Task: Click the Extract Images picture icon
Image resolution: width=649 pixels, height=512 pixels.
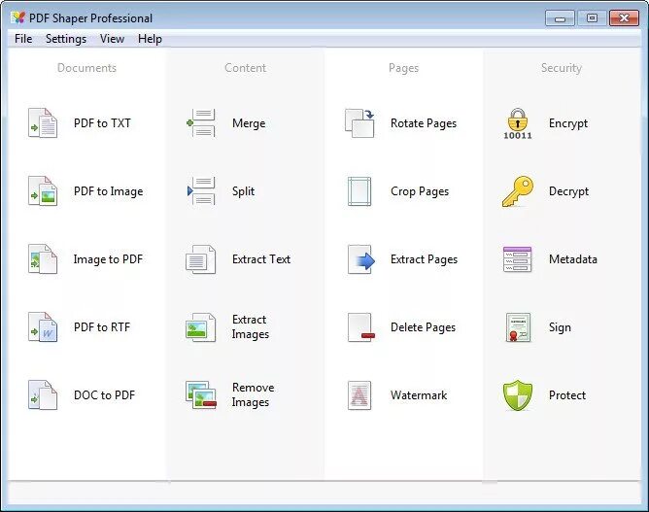Action: pos(201,327)
